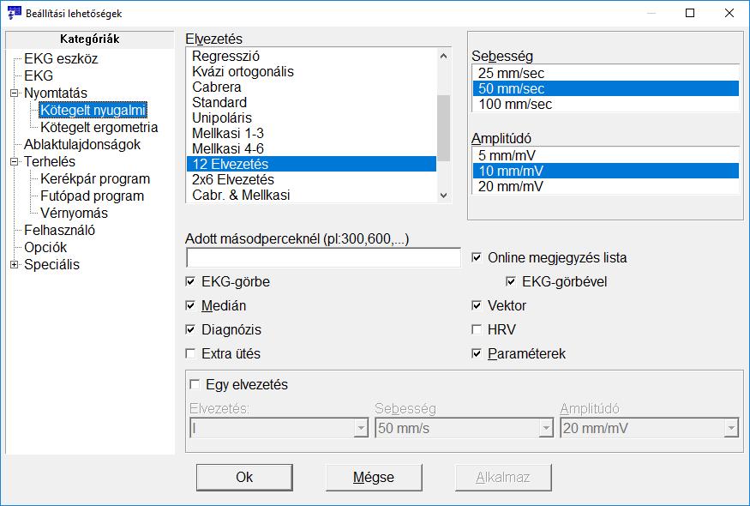This screenshot has width=750, height=506.
Task: Set amplitude to 5 mm/mV
Action: tap(605, 155)
